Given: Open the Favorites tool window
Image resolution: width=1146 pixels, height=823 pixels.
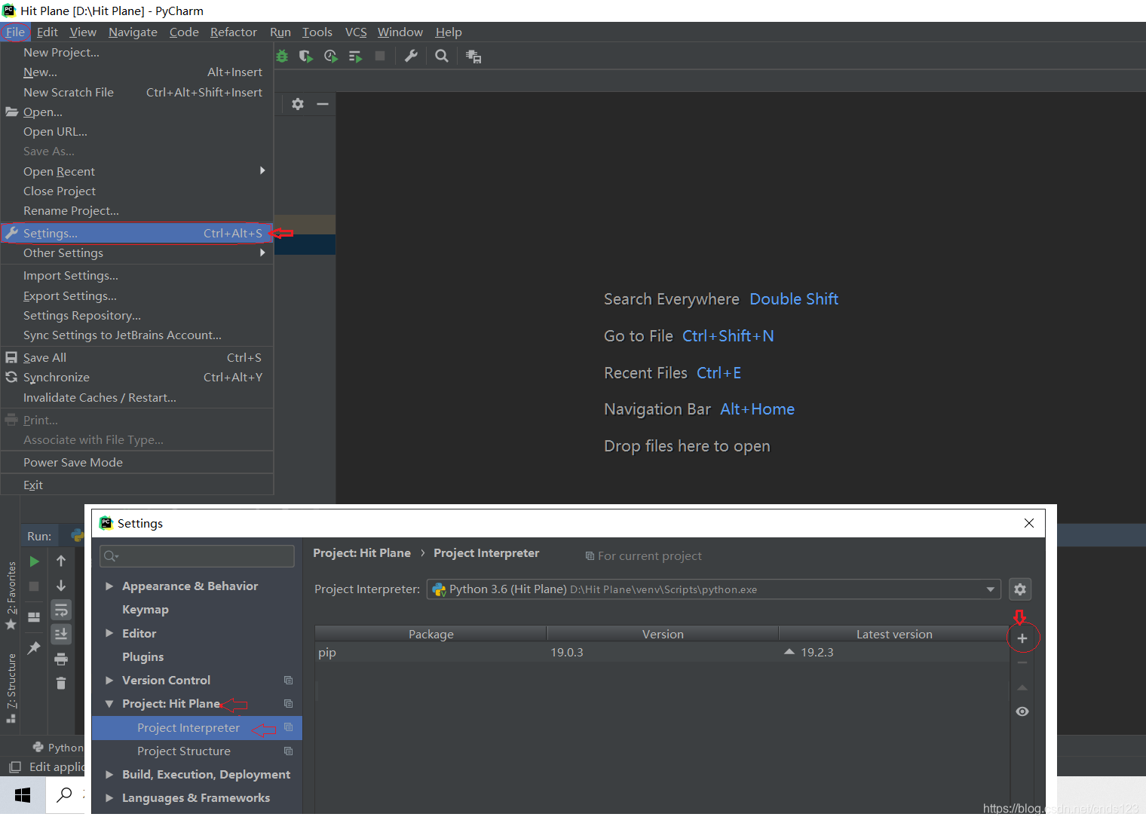Looking at the screenshot, I should point(11,595).
